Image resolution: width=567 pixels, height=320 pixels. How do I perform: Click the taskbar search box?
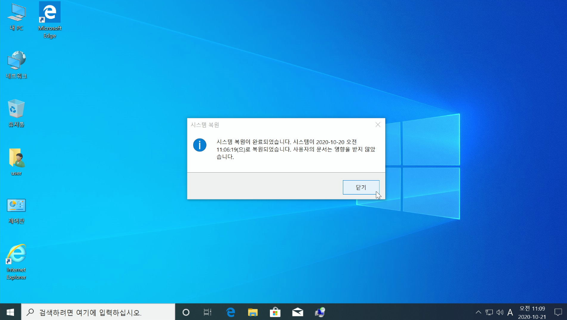coord(98,312)
